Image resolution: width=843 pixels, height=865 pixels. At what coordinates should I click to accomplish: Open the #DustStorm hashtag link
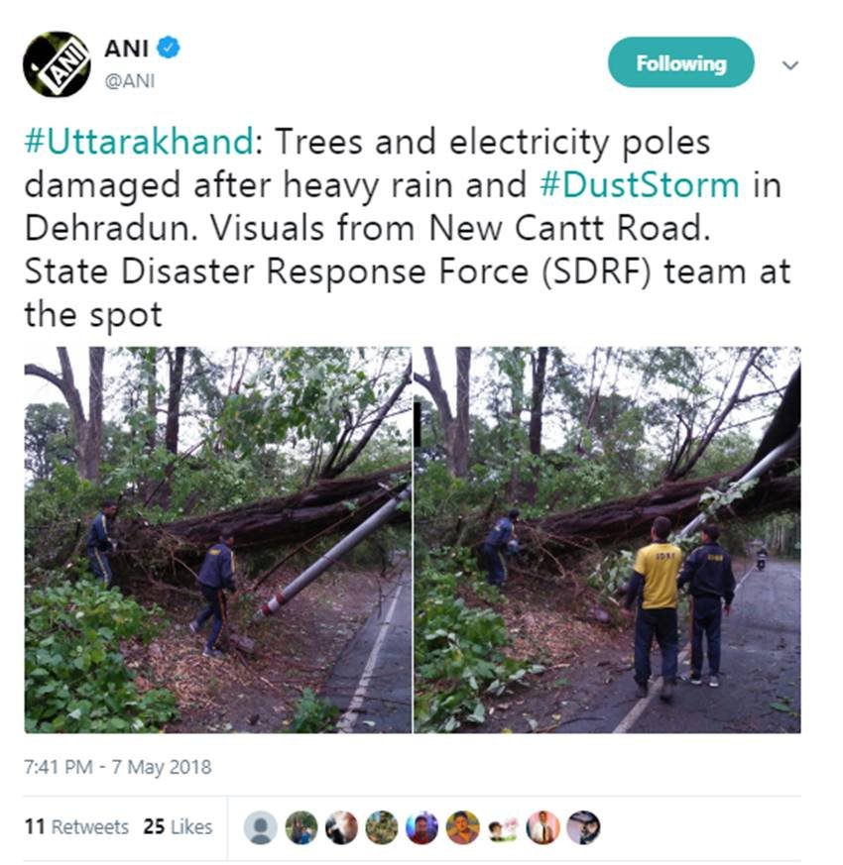point(640,185)
